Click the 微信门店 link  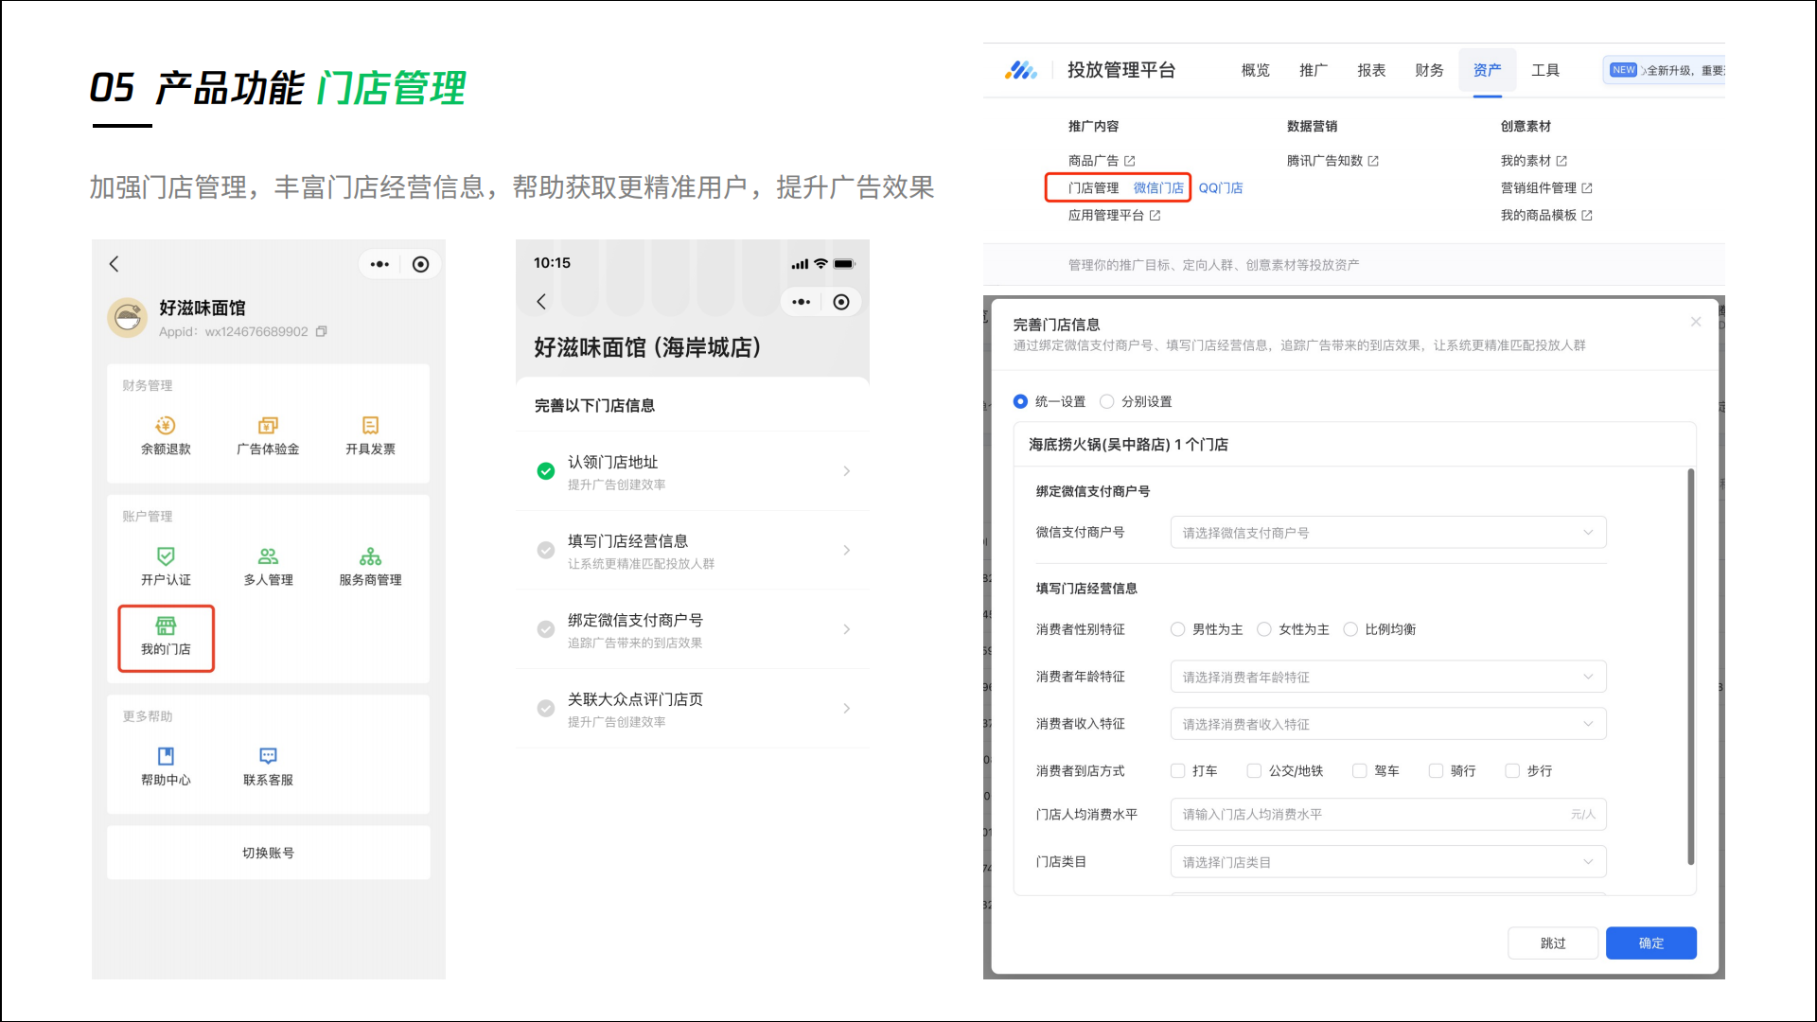click(1158, 188)
